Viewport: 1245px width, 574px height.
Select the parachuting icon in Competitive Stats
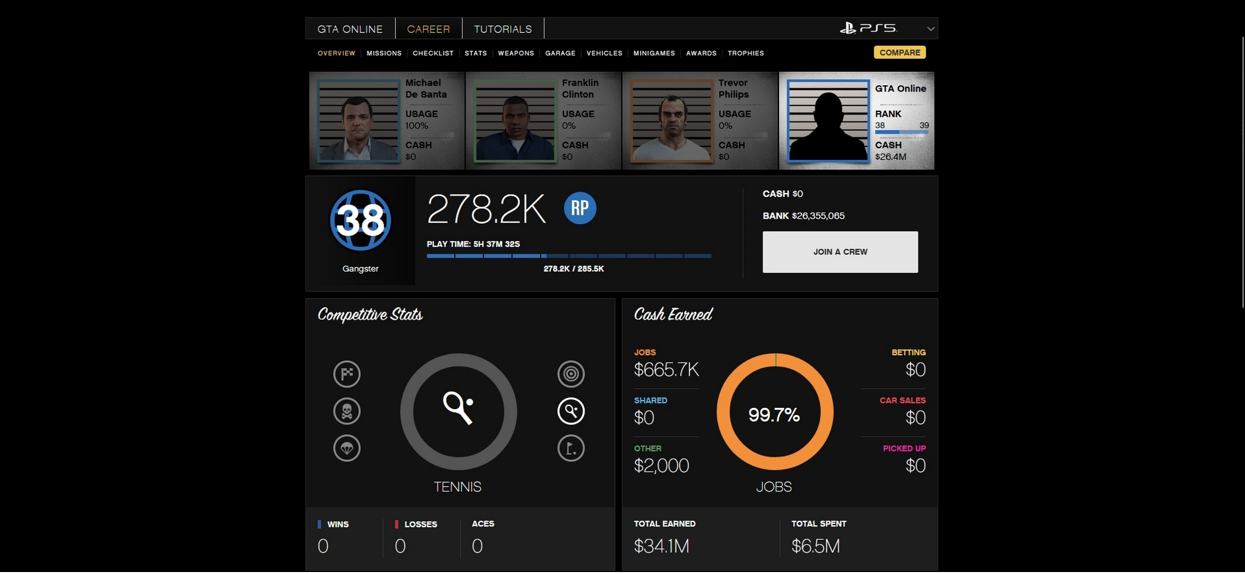[347, 448]
